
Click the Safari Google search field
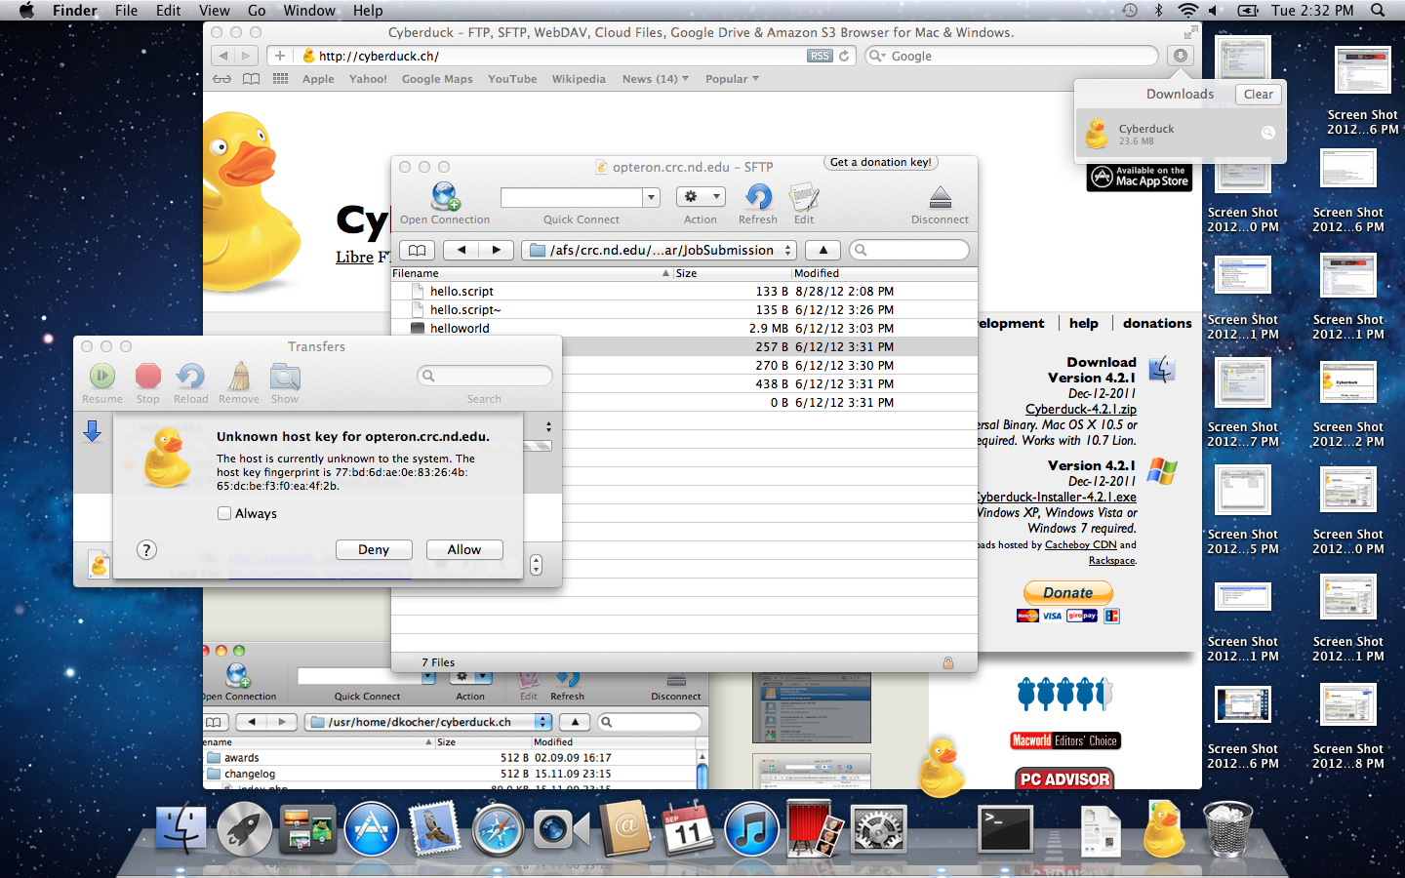(1015, 57)
